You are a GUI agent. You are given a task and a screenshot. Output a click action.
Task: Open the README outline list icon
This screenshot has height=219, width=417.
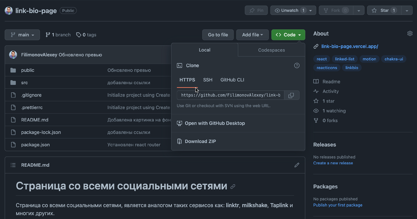[x=13, y=165]
